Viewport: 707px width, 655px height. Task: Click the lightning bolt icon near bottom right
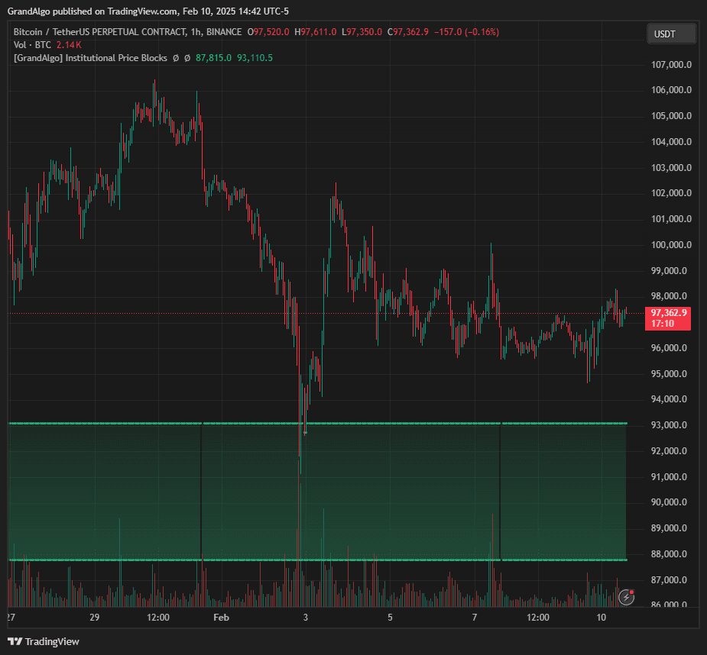coord(626,598)
